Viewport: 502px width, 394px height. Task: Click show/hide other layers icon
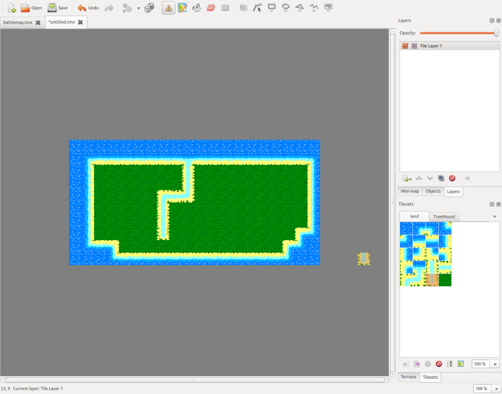click(x=467, y=178)
